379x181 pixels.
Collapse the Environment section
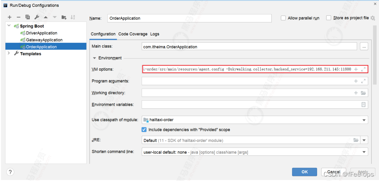pos(95,58)
